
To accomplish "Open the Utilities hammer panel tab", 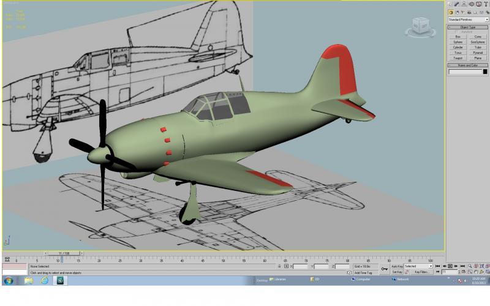I will pos(486,4).
